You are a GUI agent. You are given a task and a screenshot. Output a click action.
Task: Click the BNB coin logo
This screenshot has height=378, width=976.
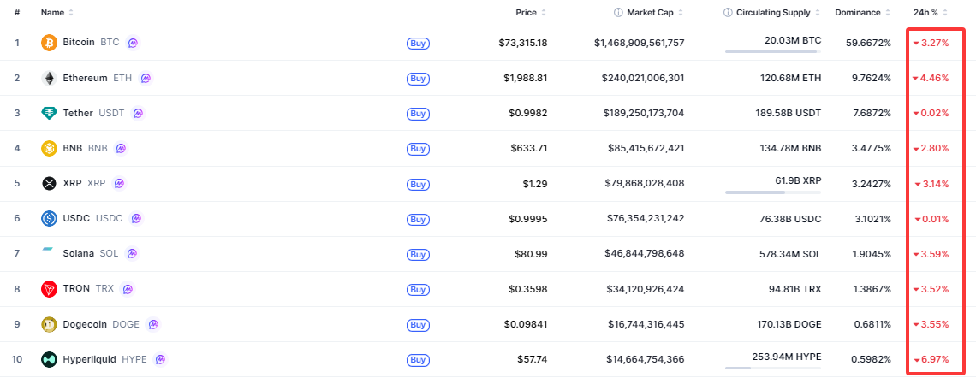(x=49, y=149)
